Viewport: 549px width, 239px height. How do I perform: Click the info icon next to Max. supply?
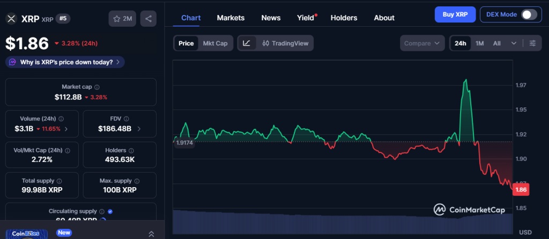pos(137,181)
